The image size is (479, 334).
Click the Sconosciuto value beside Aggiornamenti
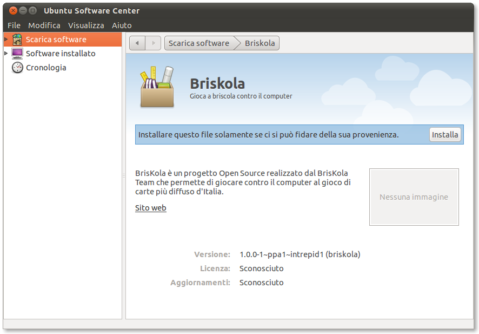click(x=262, y=283)
